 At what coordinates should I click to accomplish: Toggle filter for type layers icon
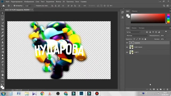(x=153, y=32)
